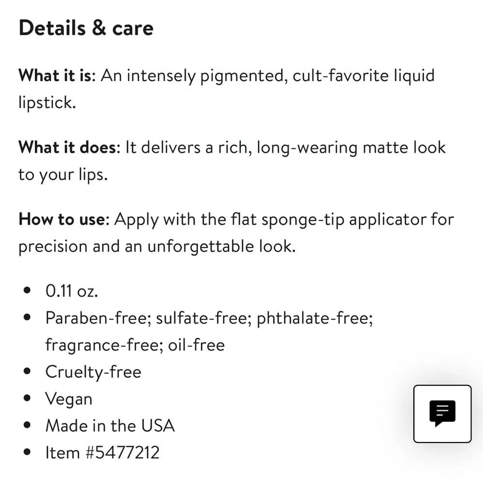Click the word 'phthalate-free;'
The image size is (483, 483).
click(x=315, y=318)
